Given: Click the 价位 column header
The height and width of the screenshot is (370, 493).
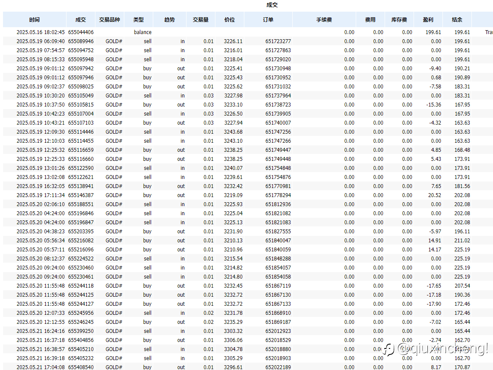Looking at the screenshot, I should (230, 19).
